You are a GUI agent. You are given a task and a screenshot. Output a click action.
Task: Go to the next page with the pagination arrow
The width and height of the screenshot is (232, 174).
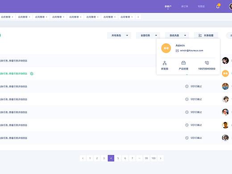tap(161, 158)
